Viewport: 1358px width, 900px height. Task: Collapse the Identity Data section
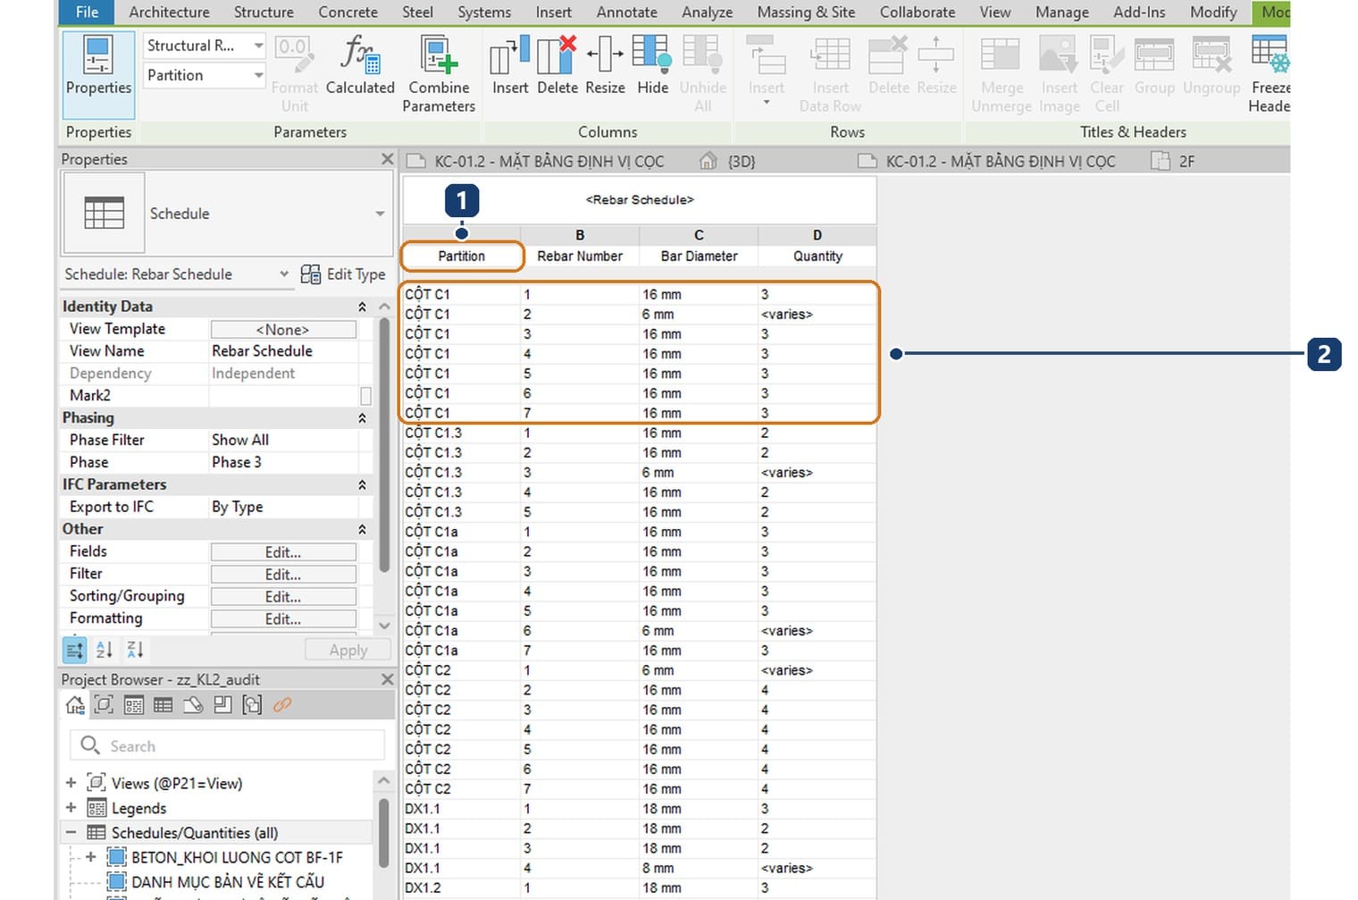[362, 307]
